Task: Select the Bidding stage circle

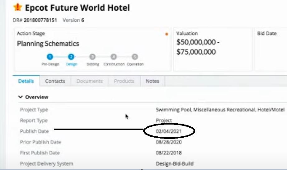Action: click(x=92, y=57)
